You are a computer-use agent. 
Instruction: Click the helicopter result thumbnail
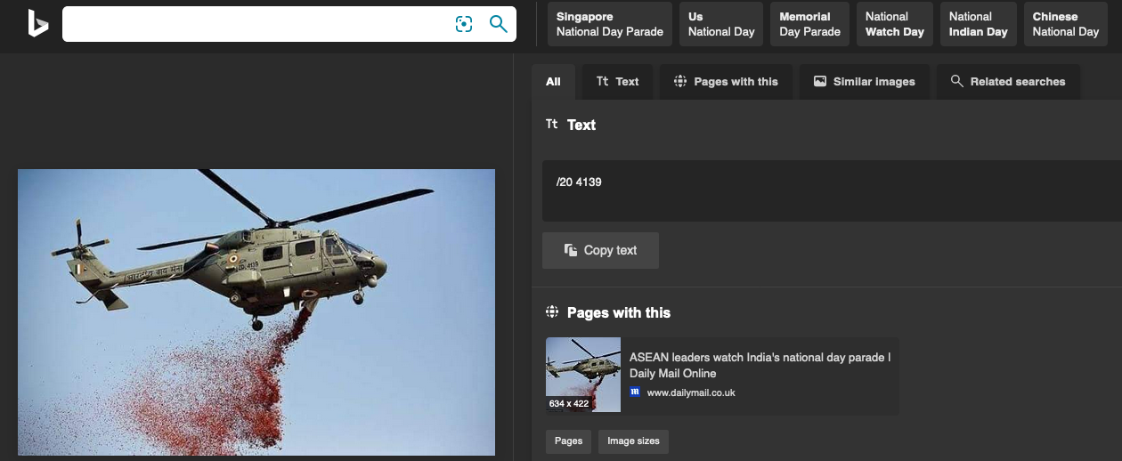click(x=583, y=375)
